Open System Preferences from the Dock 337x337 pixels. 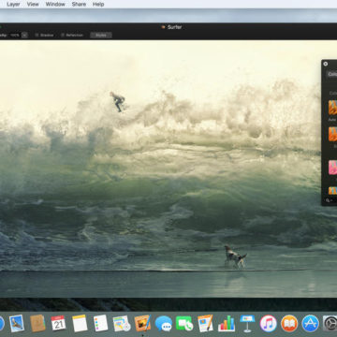(330, 323)
